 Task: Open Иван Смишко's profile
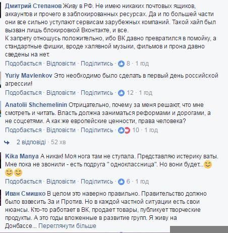coord(25,194)
